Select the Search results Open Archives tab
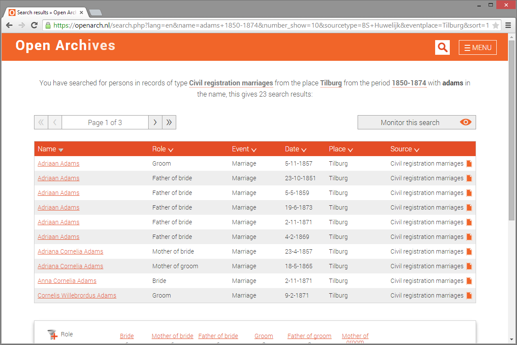The height and width of the screenshot is (345, 517). (46, 13)
